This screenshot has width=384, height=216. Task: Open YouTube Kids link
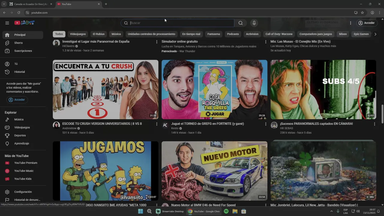(x=23, y=179)
